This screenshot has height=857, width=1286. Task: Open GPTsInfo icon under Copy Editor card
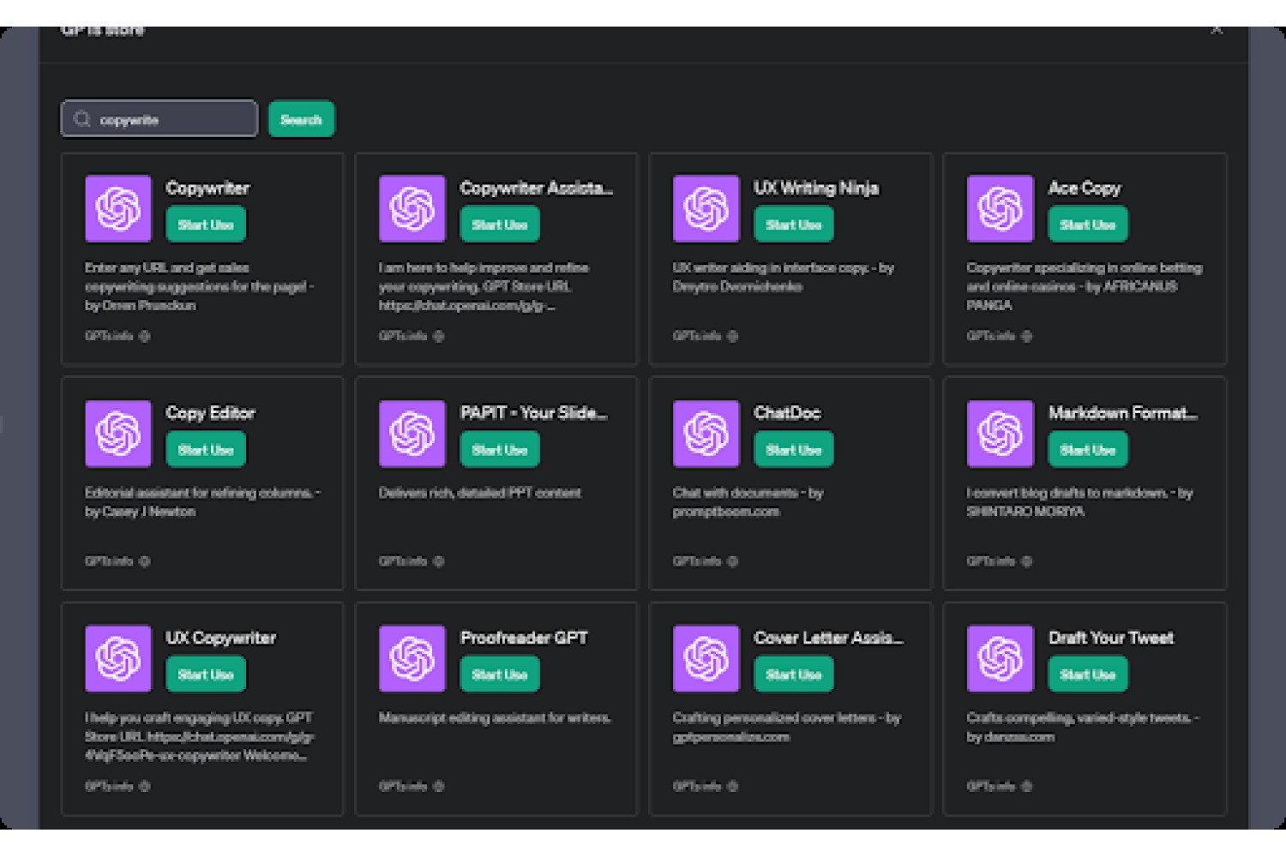[x=144, y=561]
